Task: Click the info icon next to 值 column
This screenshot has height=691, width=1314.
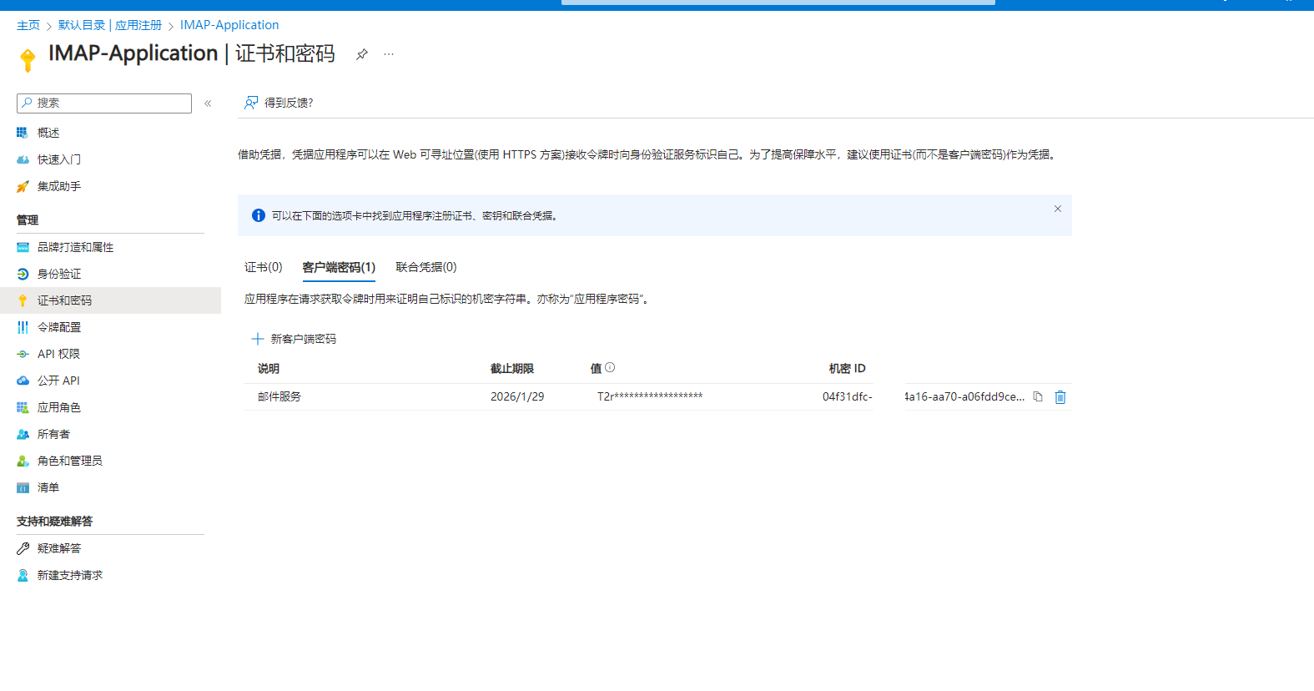Action: (610, 367)
